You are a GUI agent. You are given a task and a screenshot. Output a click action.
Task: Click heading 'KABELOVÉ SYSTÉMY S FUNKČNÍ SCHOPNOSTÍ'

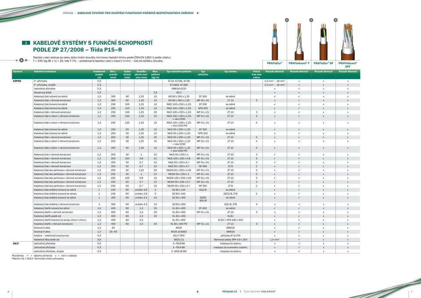[93, 43]
